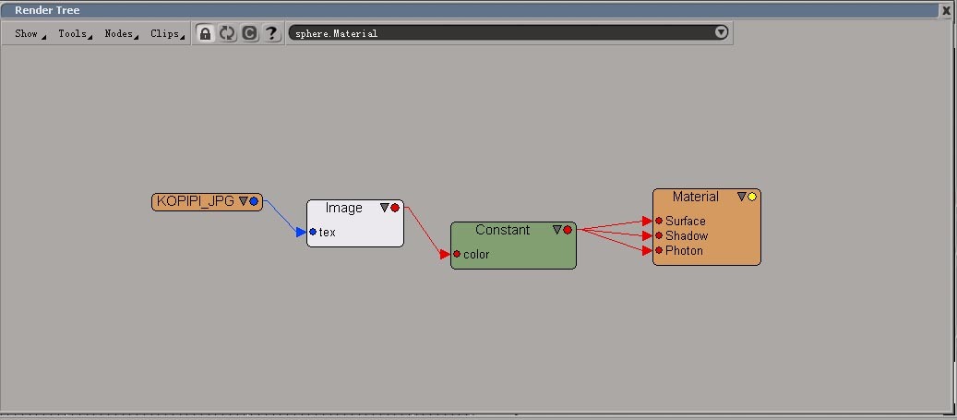Screen dimensions: 957x420
Task: Click the Shadow input port
Action: (659, 235)
